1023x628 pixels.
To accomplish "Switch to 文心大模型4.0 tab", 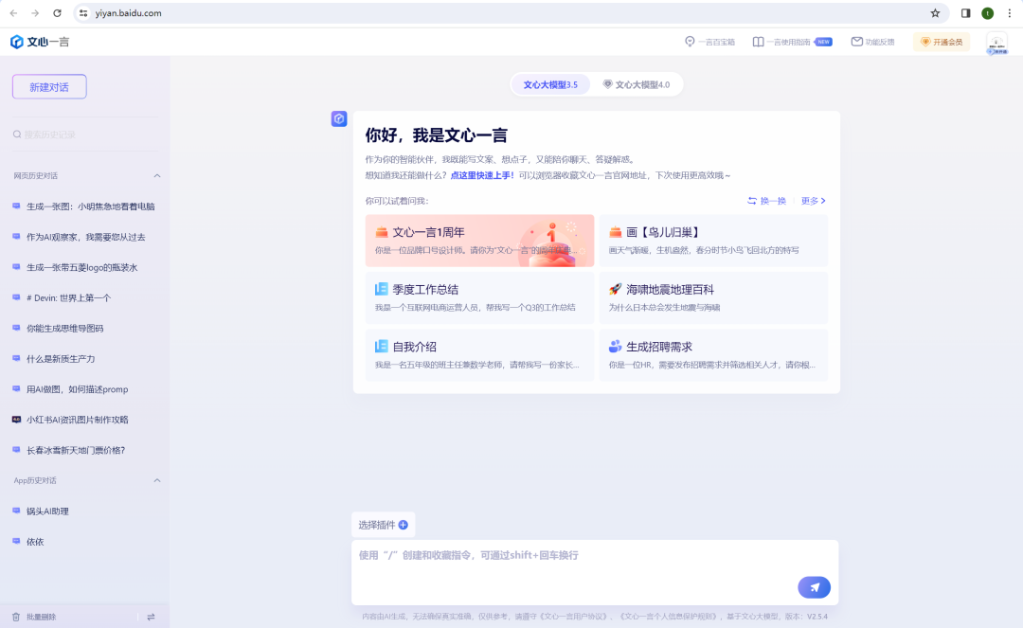I will pyautogui.click(x=637, y=85).
